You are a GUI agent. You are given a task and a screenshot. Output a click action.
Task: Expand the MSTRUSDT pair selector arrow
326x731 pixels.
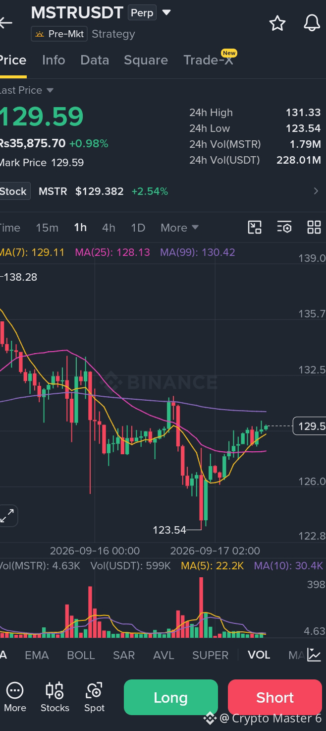[166, 12]
